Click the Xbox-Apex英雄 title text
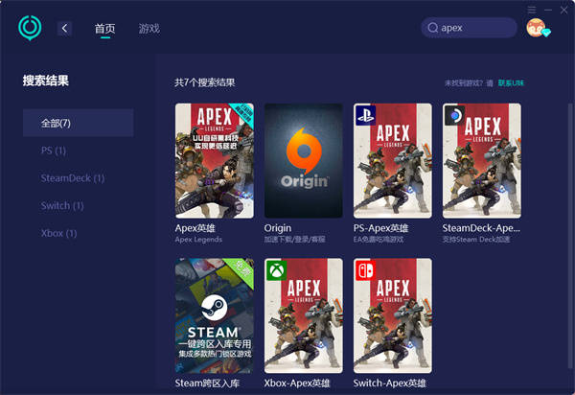This screenshot has height=395, width=575. coord(297,383)
